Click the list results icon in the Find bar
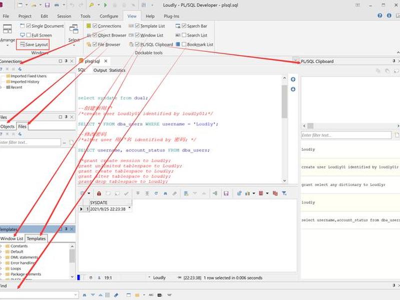Screen dimensions: 400x300 coord(107,295)
